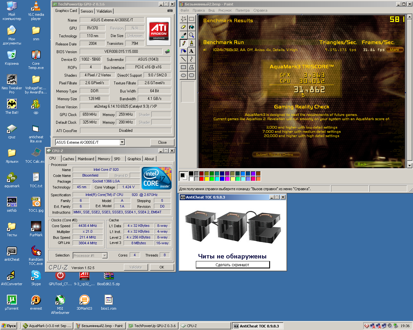Switch to AquaMark taskbar button

pos(47,326)
